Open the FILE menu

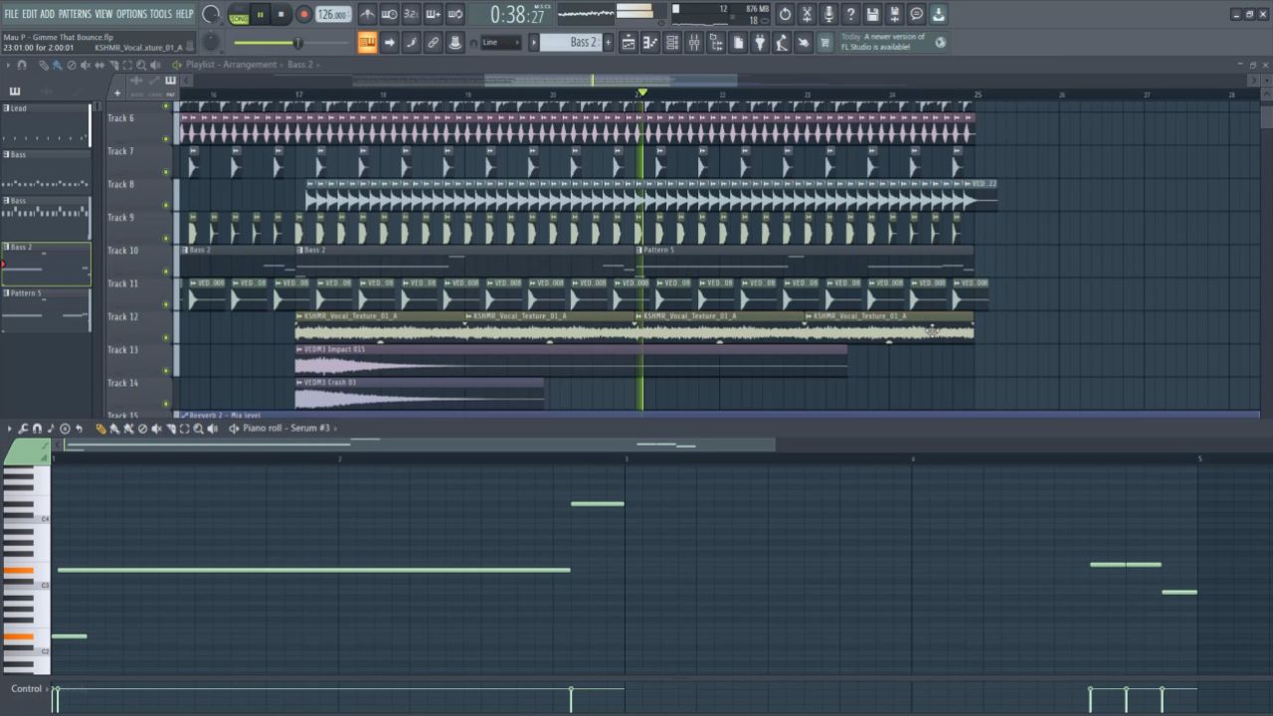pos(11,14)
